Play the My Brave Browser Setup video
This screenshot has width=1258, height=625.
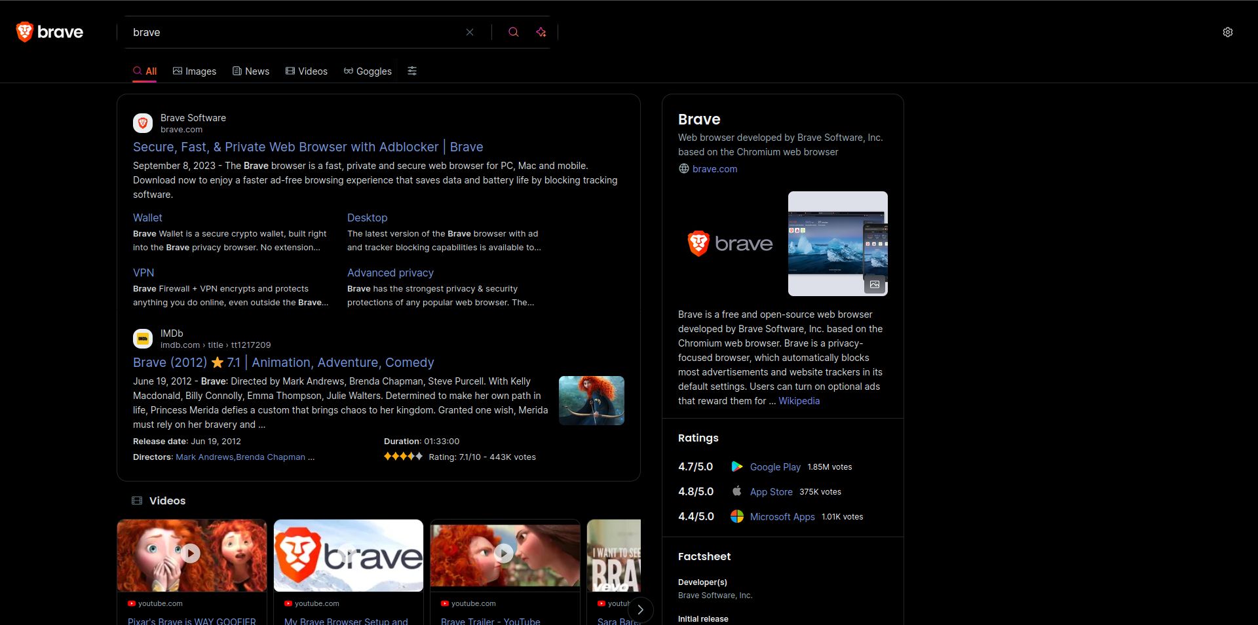(349, 554)
